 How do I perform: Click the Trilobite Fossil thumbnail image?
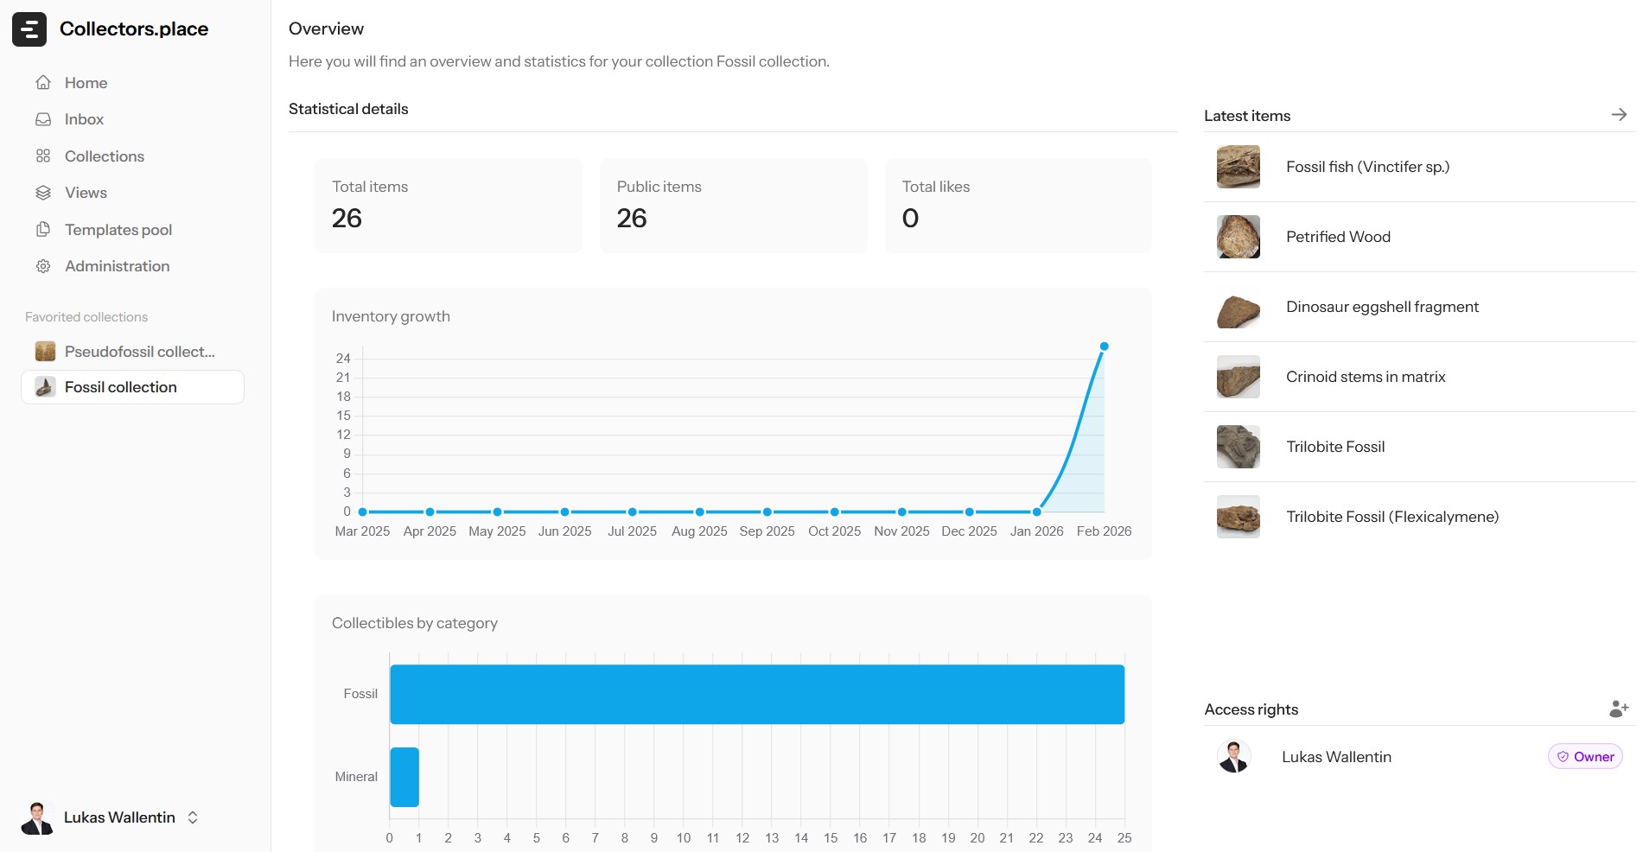1238,447
